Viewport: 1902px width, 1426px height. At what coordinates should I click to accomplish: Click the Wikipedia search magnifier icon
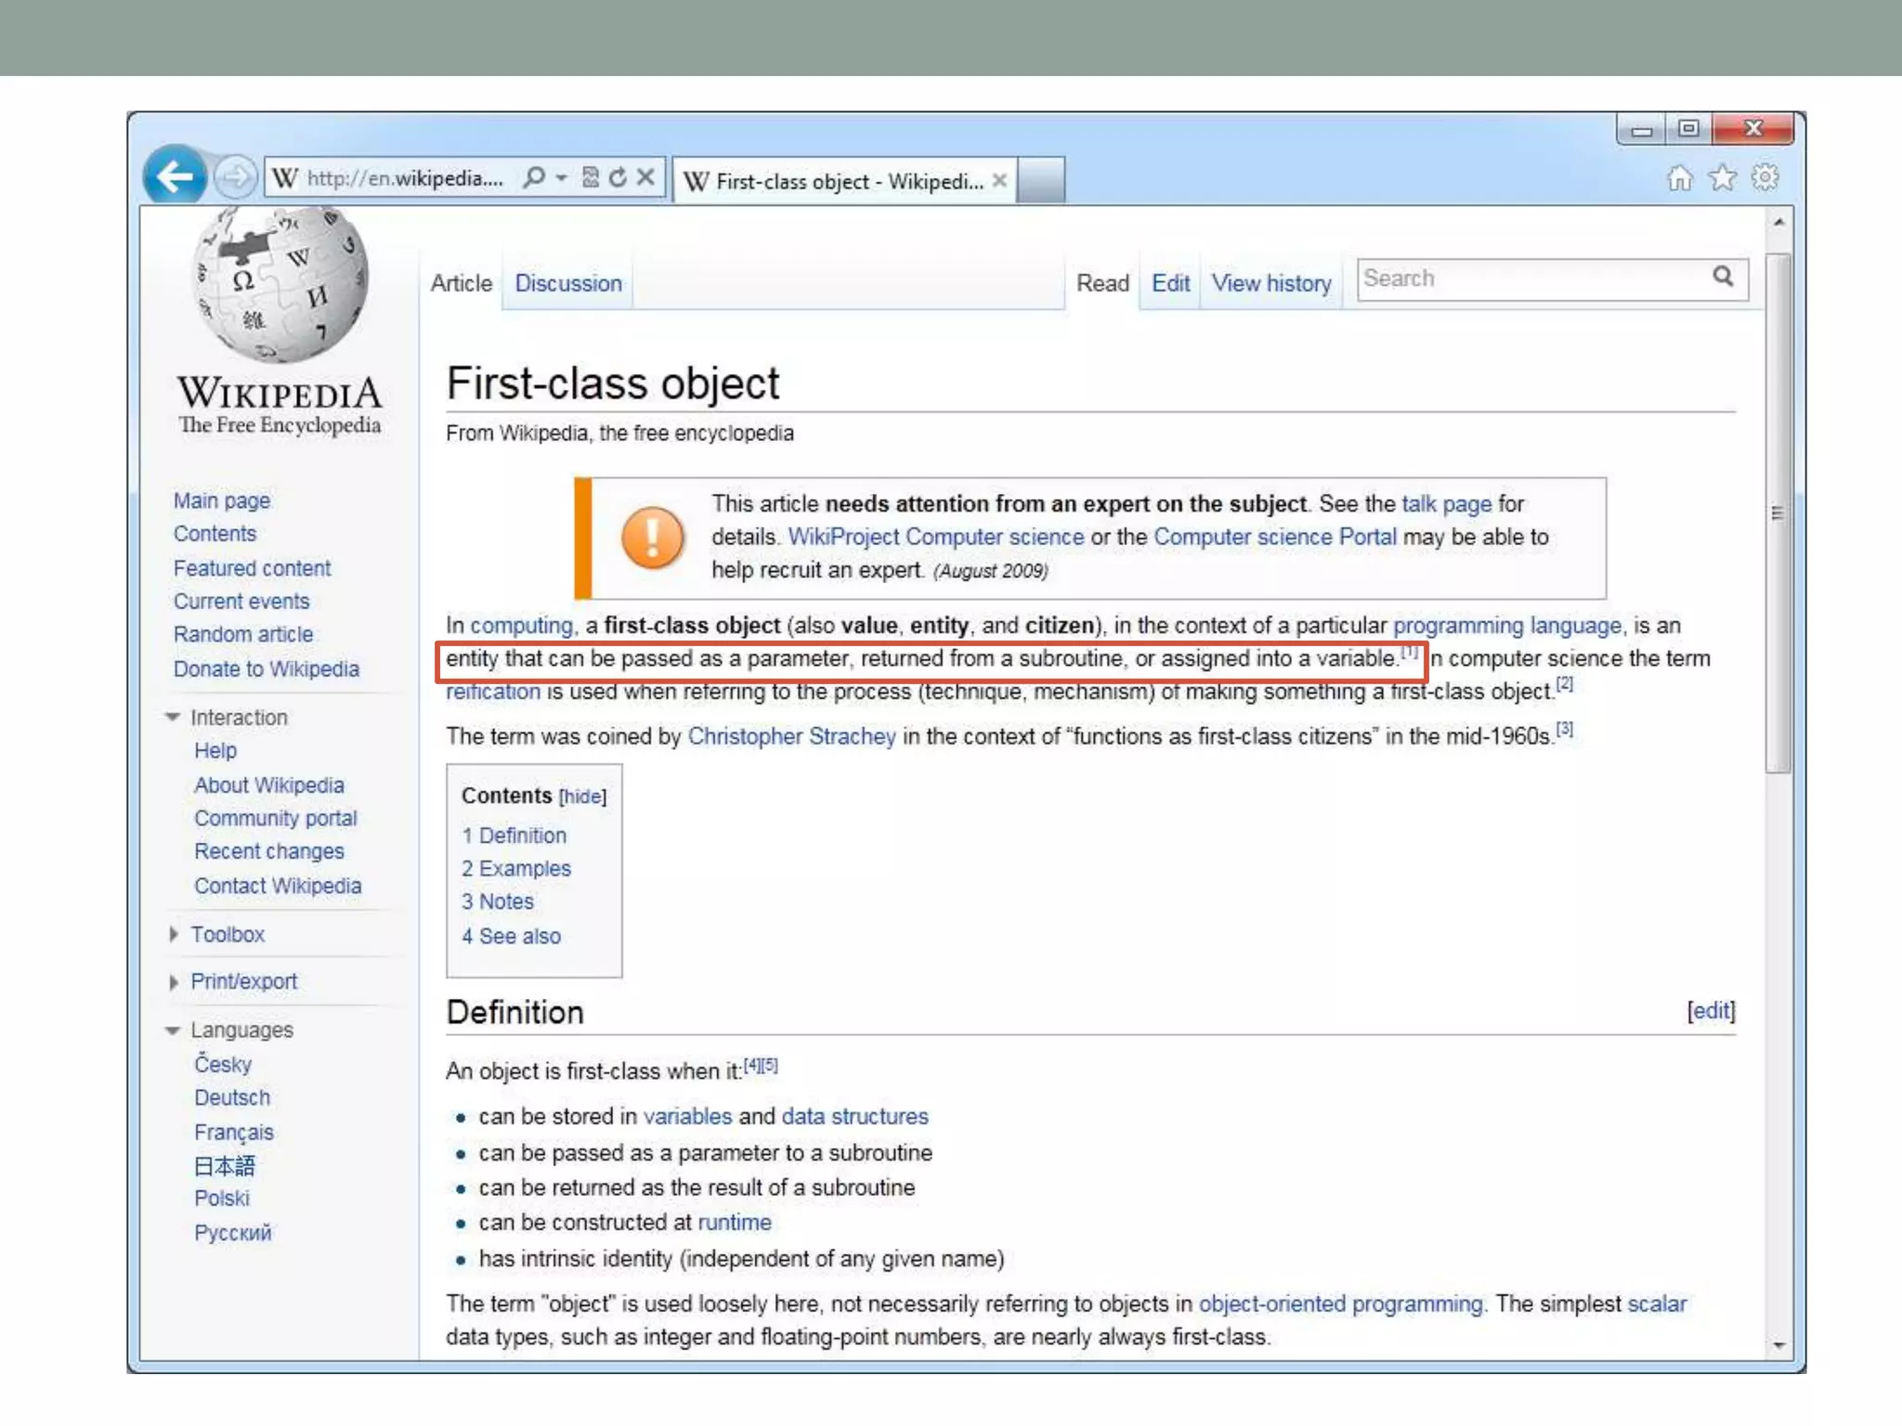[1723, 277]
